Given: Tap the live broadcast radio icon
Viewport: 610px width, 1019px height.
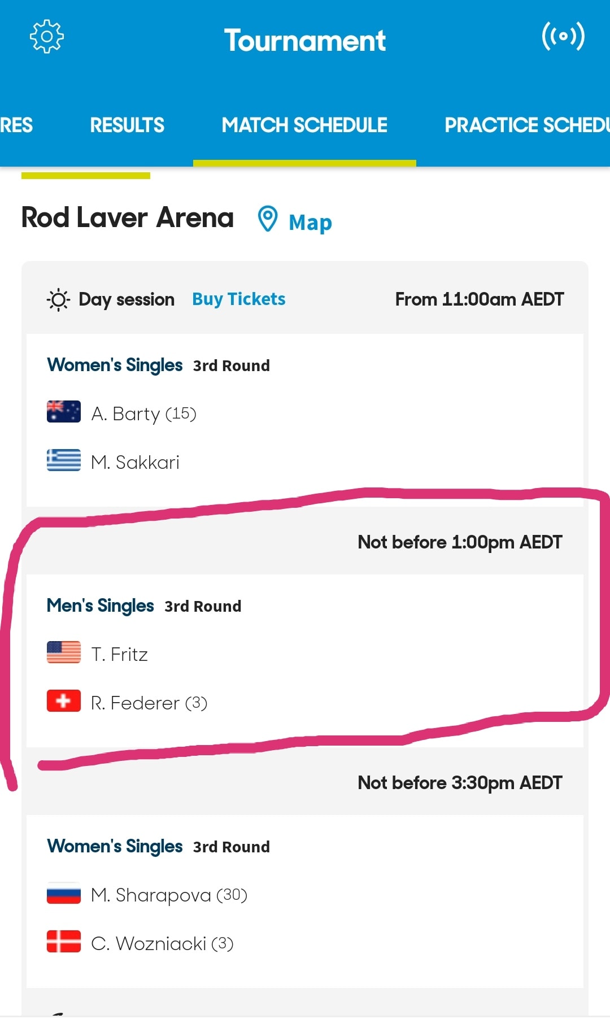Looking at the screenshot, I should pos(563,37).
